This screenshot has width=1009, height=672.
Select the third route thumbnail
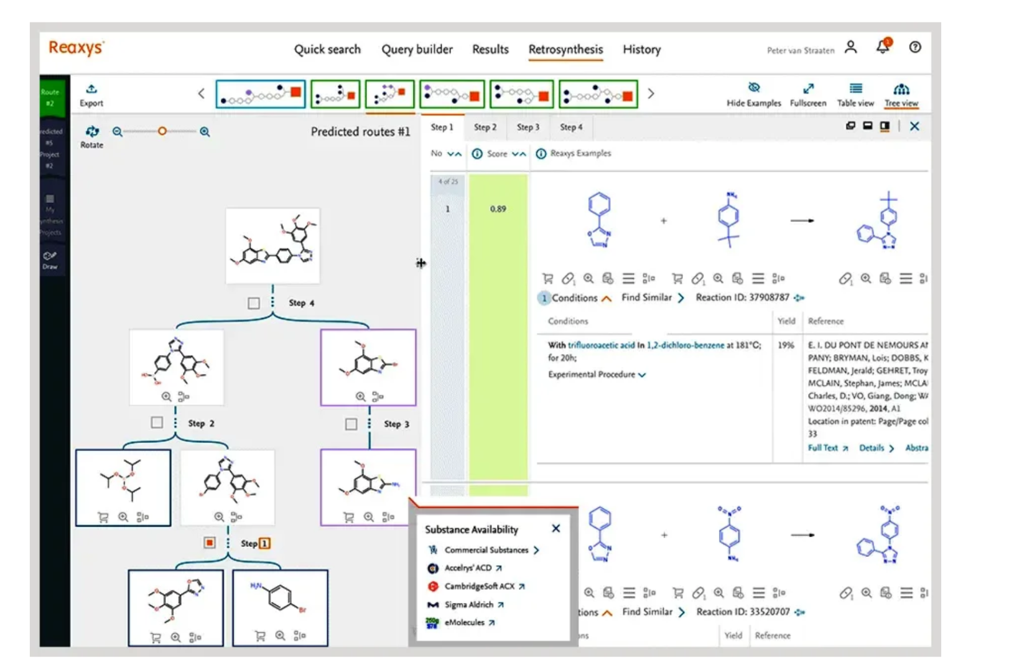[x=390, y=94]
